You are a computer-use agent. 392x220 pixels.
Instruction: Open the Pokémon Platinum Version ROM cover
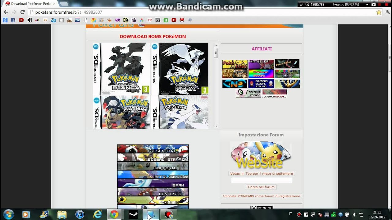(121, 112)
